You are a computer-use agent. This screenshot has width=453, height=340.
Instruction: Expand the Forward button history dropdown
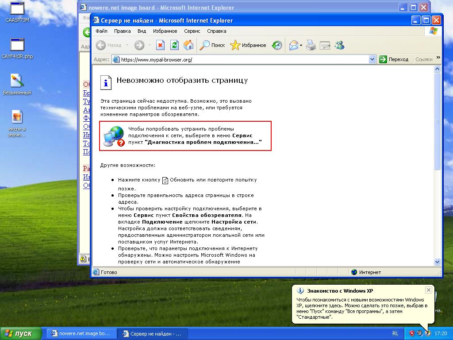point(150,45)
